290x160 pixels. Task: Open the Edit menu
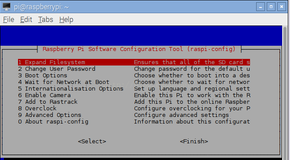(26, 20)
